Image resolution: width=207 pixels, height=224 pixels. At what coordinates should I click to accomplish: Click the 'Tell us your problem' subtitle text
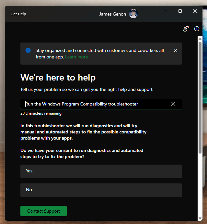(x=87, y=89)
